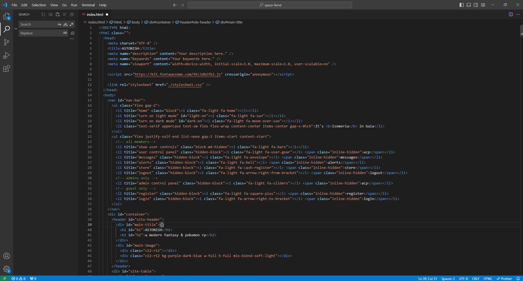Viewport: 523px width, 281px height.
Task: Open index.html breadcrumb dropdown
Action: [94, 22]
